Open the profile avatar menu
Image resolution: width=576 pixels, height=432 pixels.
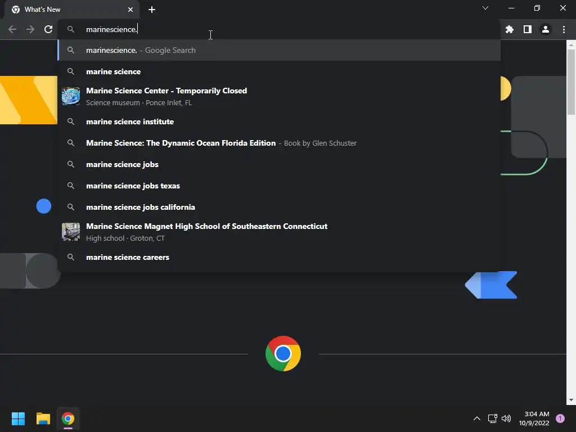click(x=546, y=29)
